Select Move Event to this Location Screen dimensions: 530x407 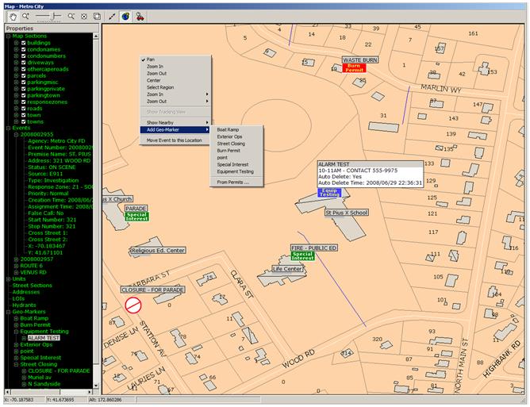(175, 140)
